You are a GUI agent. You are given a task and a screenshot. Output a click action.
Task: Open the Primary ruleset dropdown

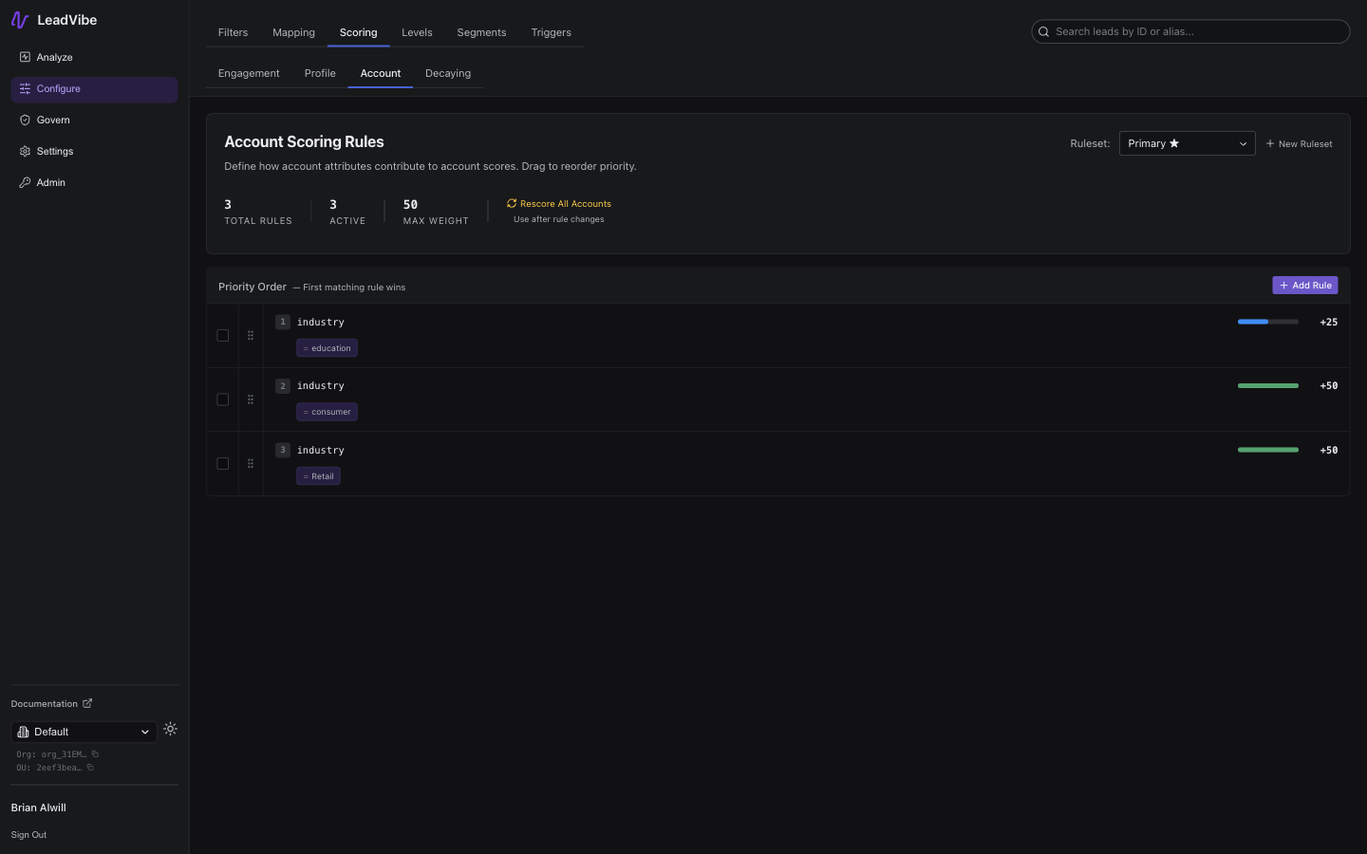[x=1187, y=143]
